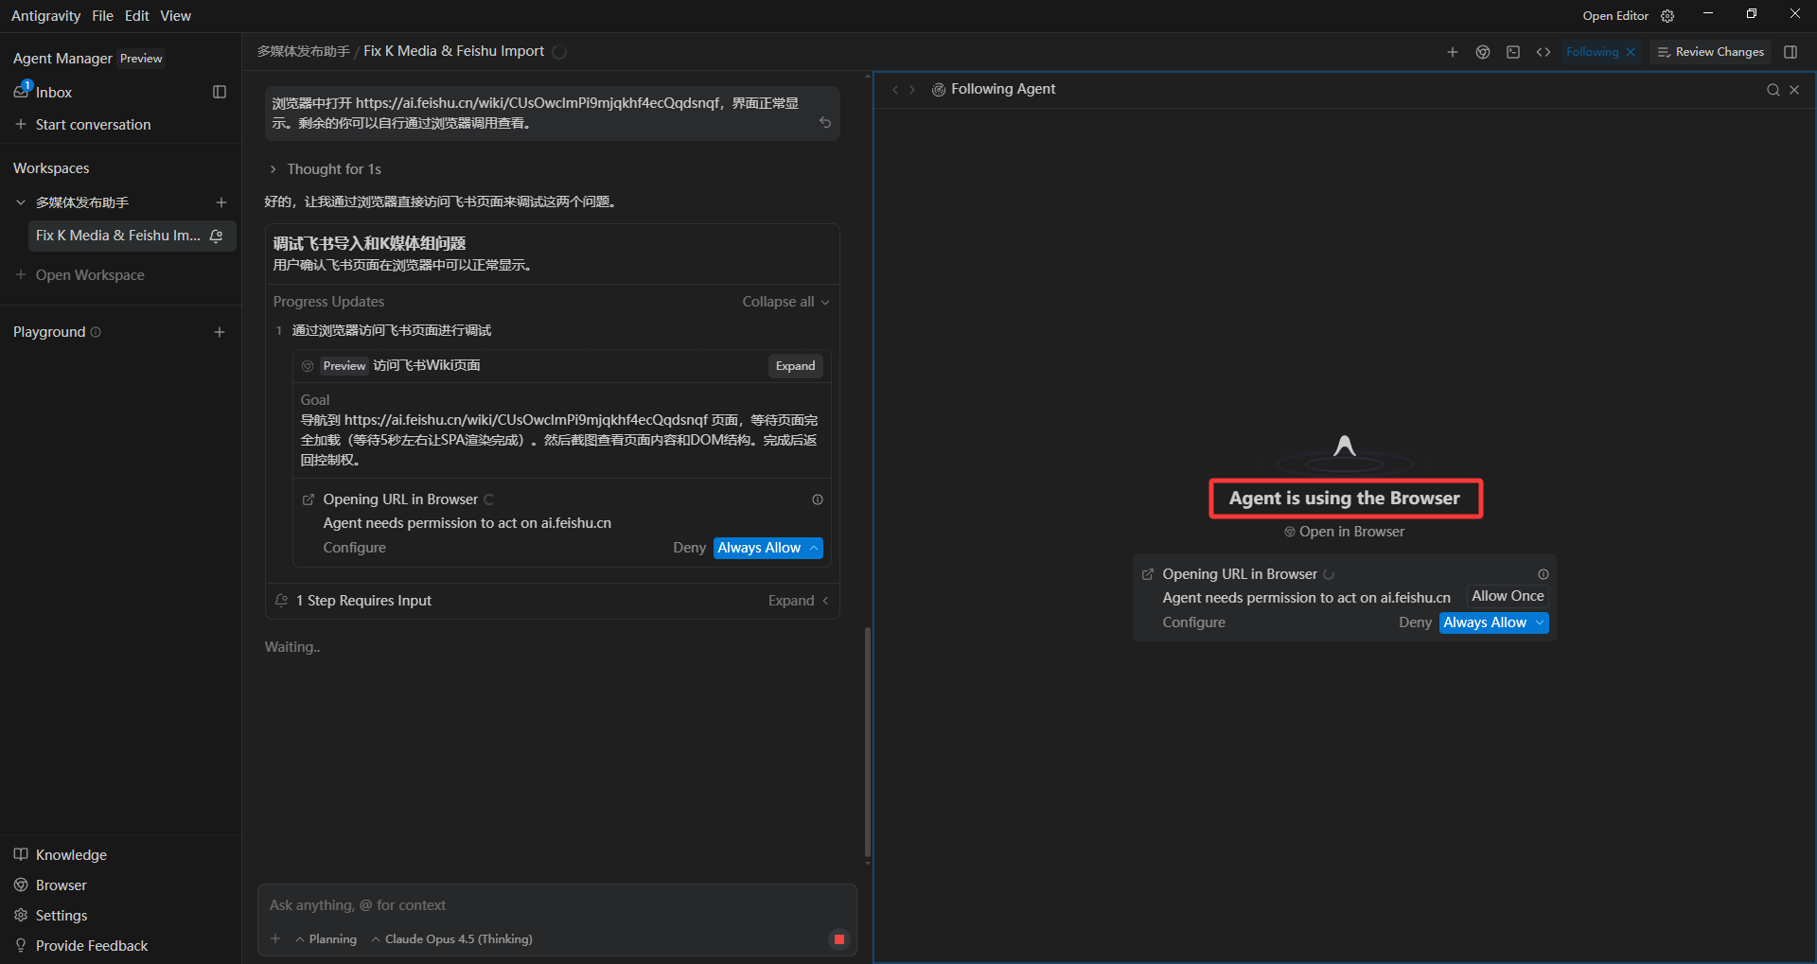1817x964 pixels.
Task: Open the terminal icon in top toolbar
Action: (x=1513, y=52)
